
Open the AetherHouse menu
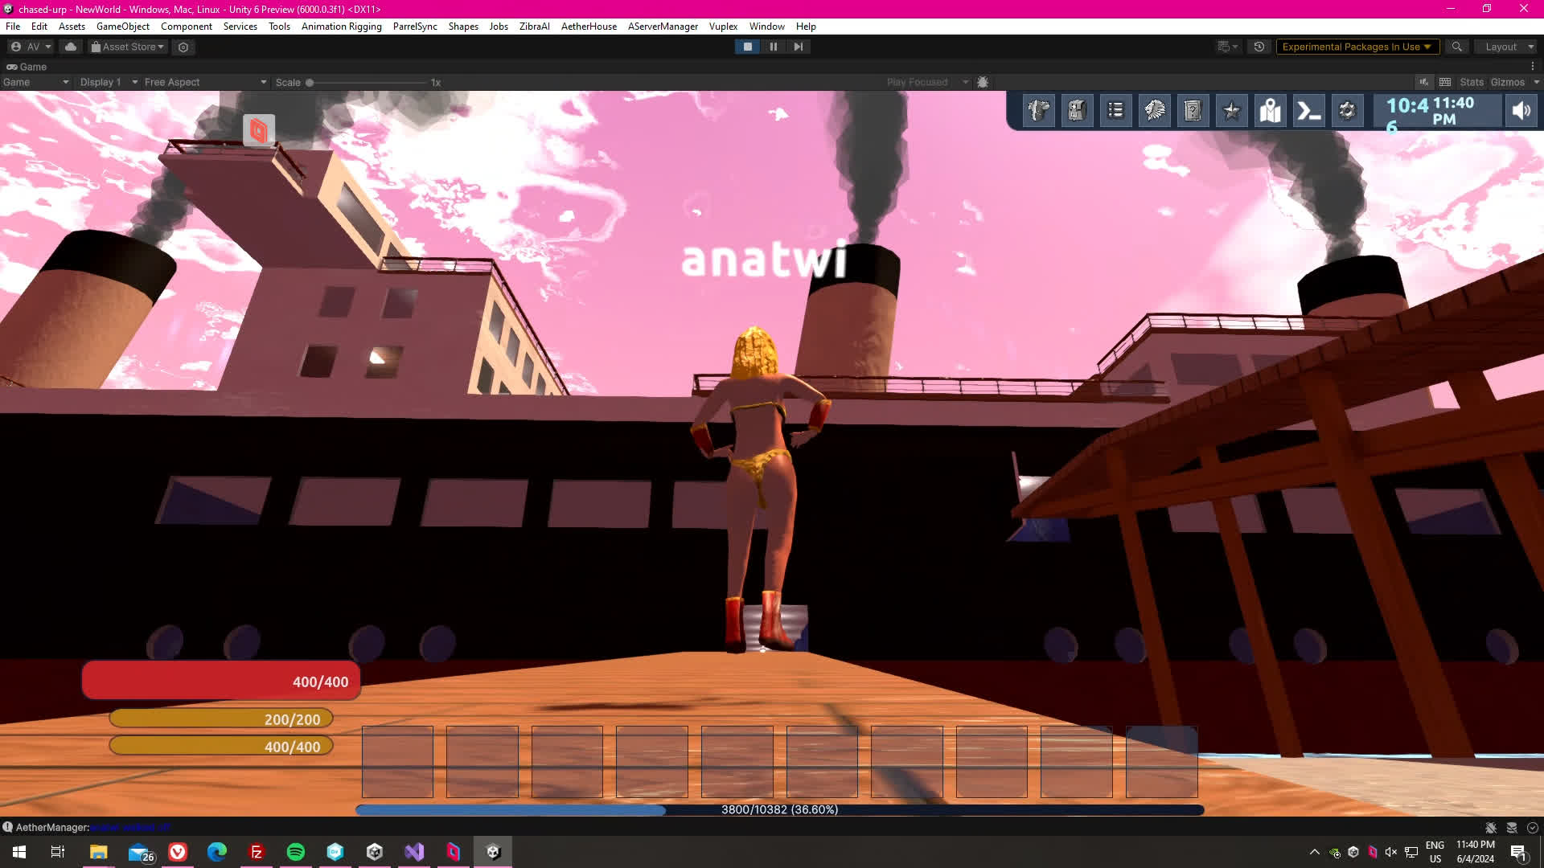(589, 27)
